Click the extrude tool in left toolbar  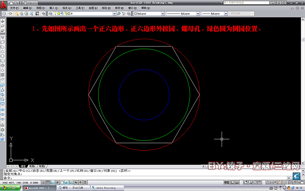tap(2, 85)
